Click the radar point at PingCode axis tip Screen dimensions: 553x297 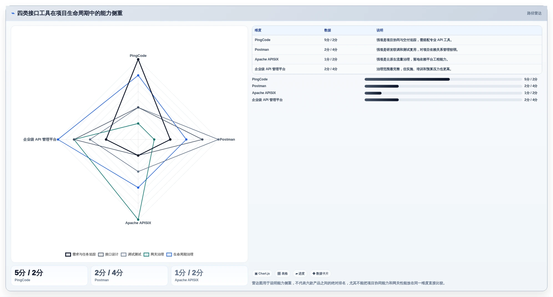(x=138, y=59)
